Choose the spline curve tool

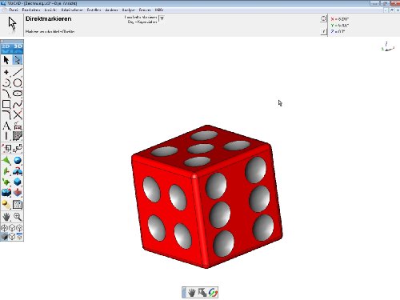[18, 104]
